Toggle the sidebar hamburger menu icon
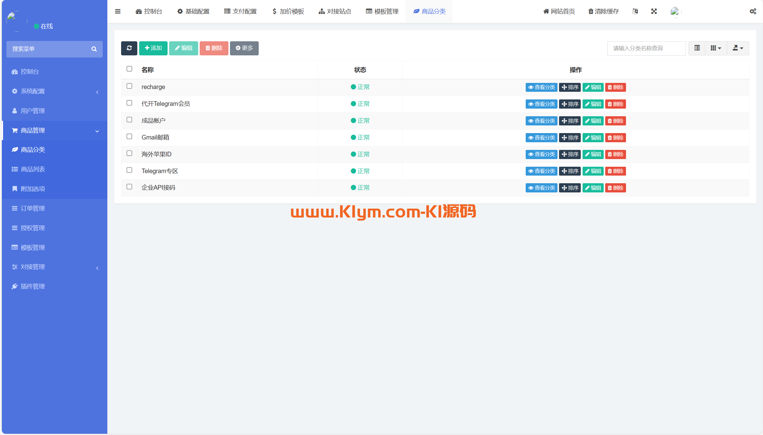This screenshot has width=763, height=435. (x=118, y=11)
